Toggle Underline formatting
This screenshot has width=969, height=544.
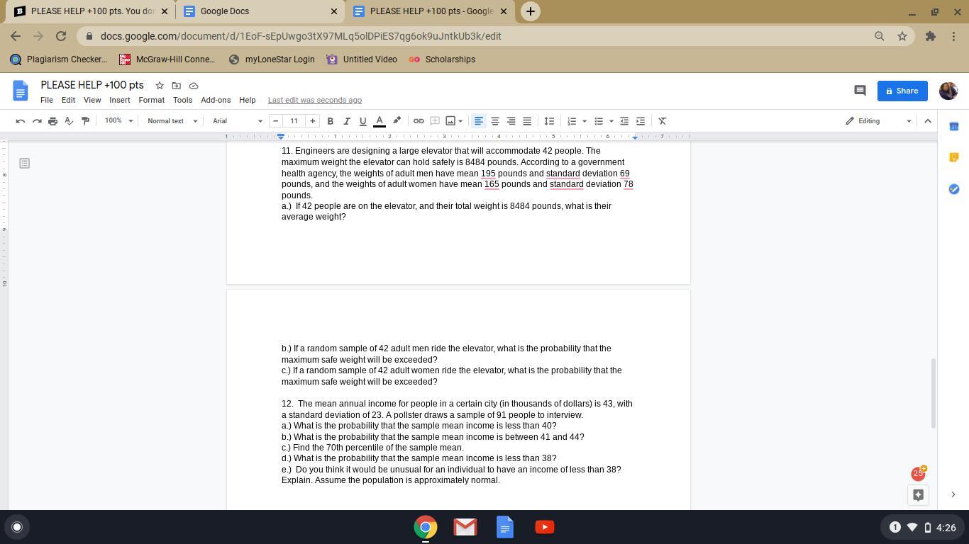(362, 121)
